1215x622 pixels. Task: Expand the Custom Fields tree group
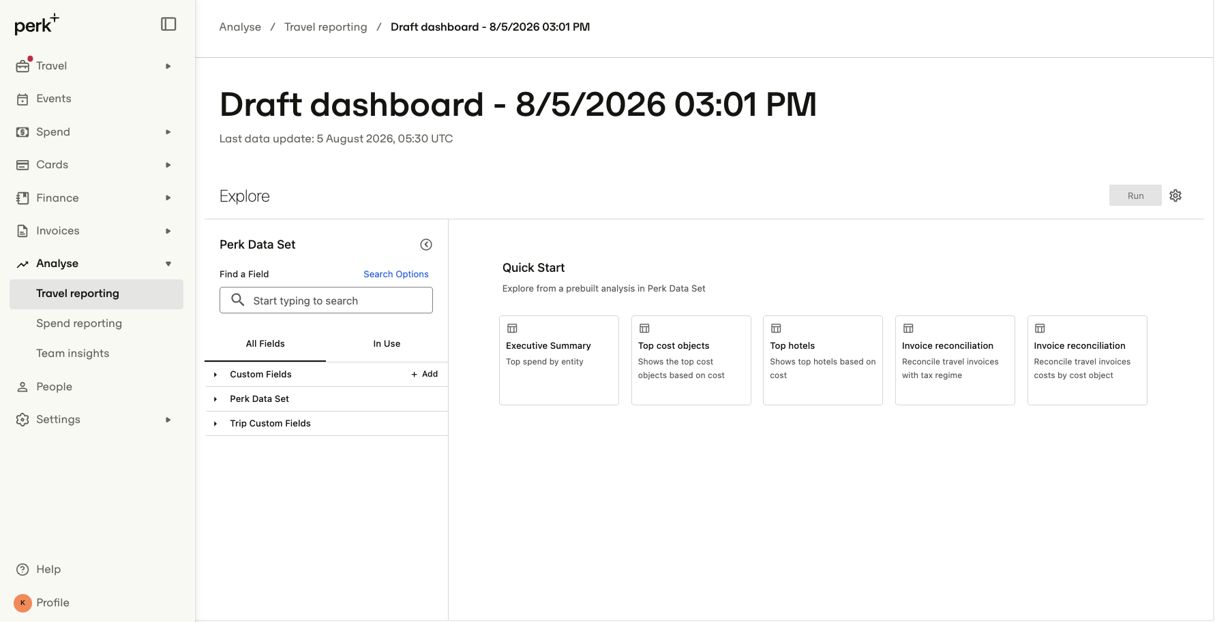point(215,375)
